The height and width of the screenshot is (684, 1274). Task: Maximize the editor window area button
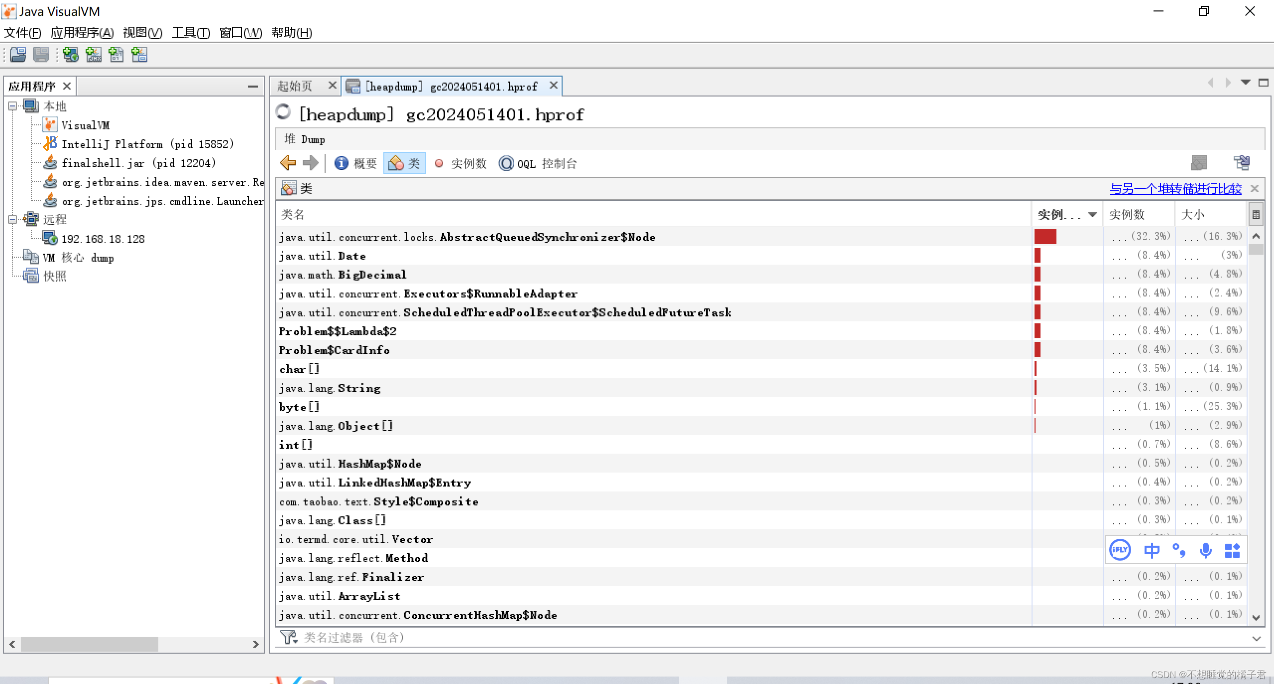(x=1264, y=82)
